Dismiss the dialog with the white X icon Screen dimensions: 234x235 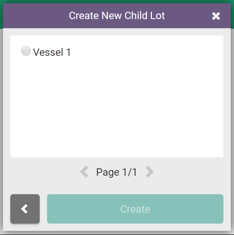[x=216, y=16]
